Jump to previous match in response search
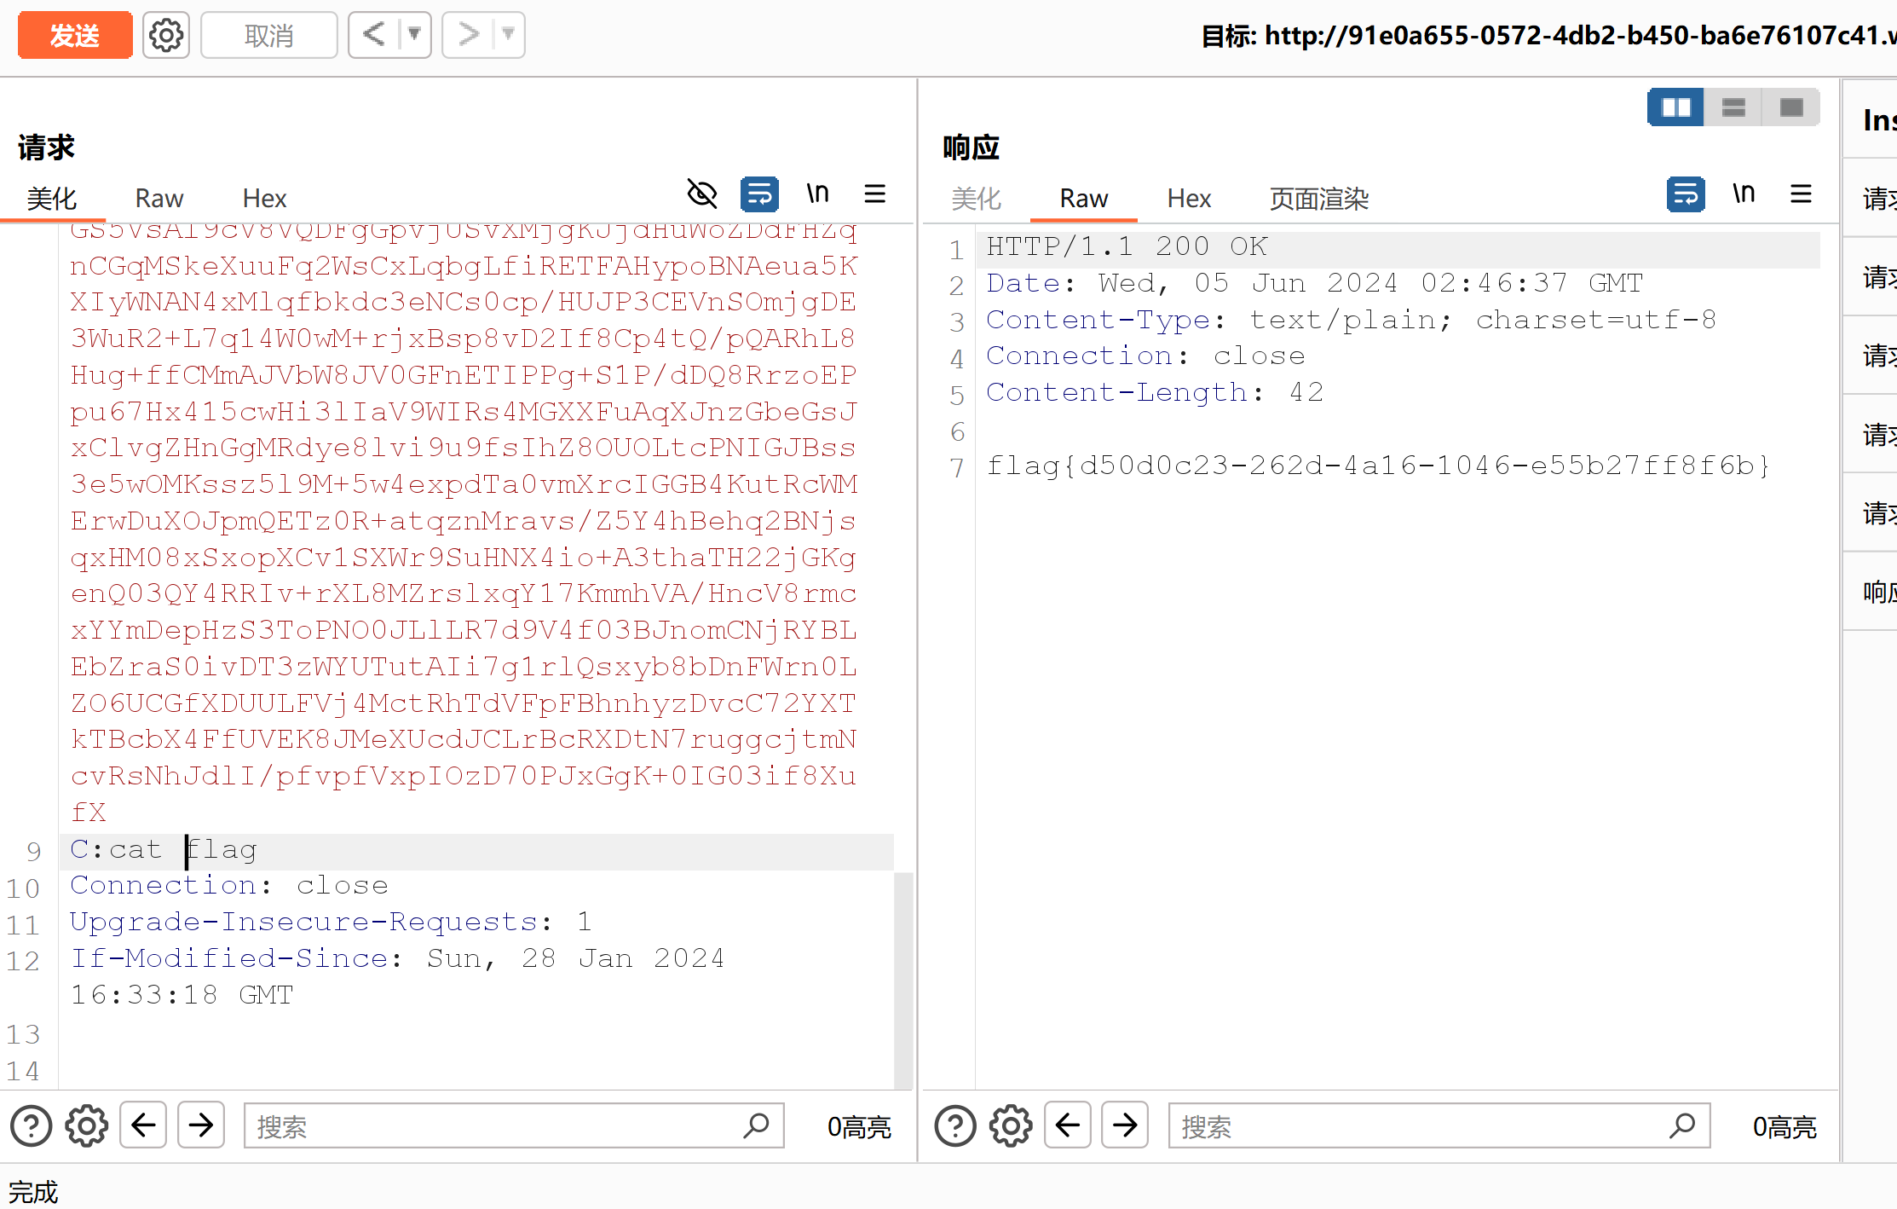The width and height of the screenshot is (1897, 1209). [x=1068, y=1125]
